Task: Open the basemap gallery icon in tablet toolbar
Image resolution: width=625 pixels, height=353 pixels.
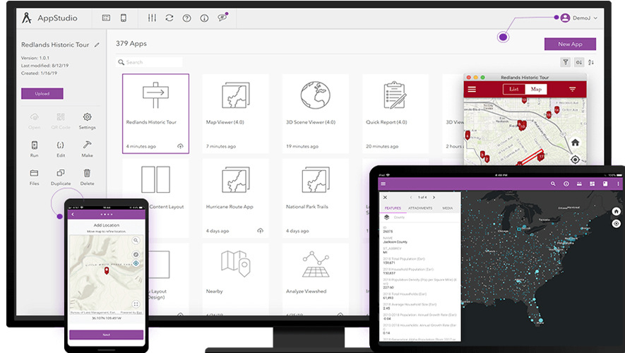Action: pos(593,184)
